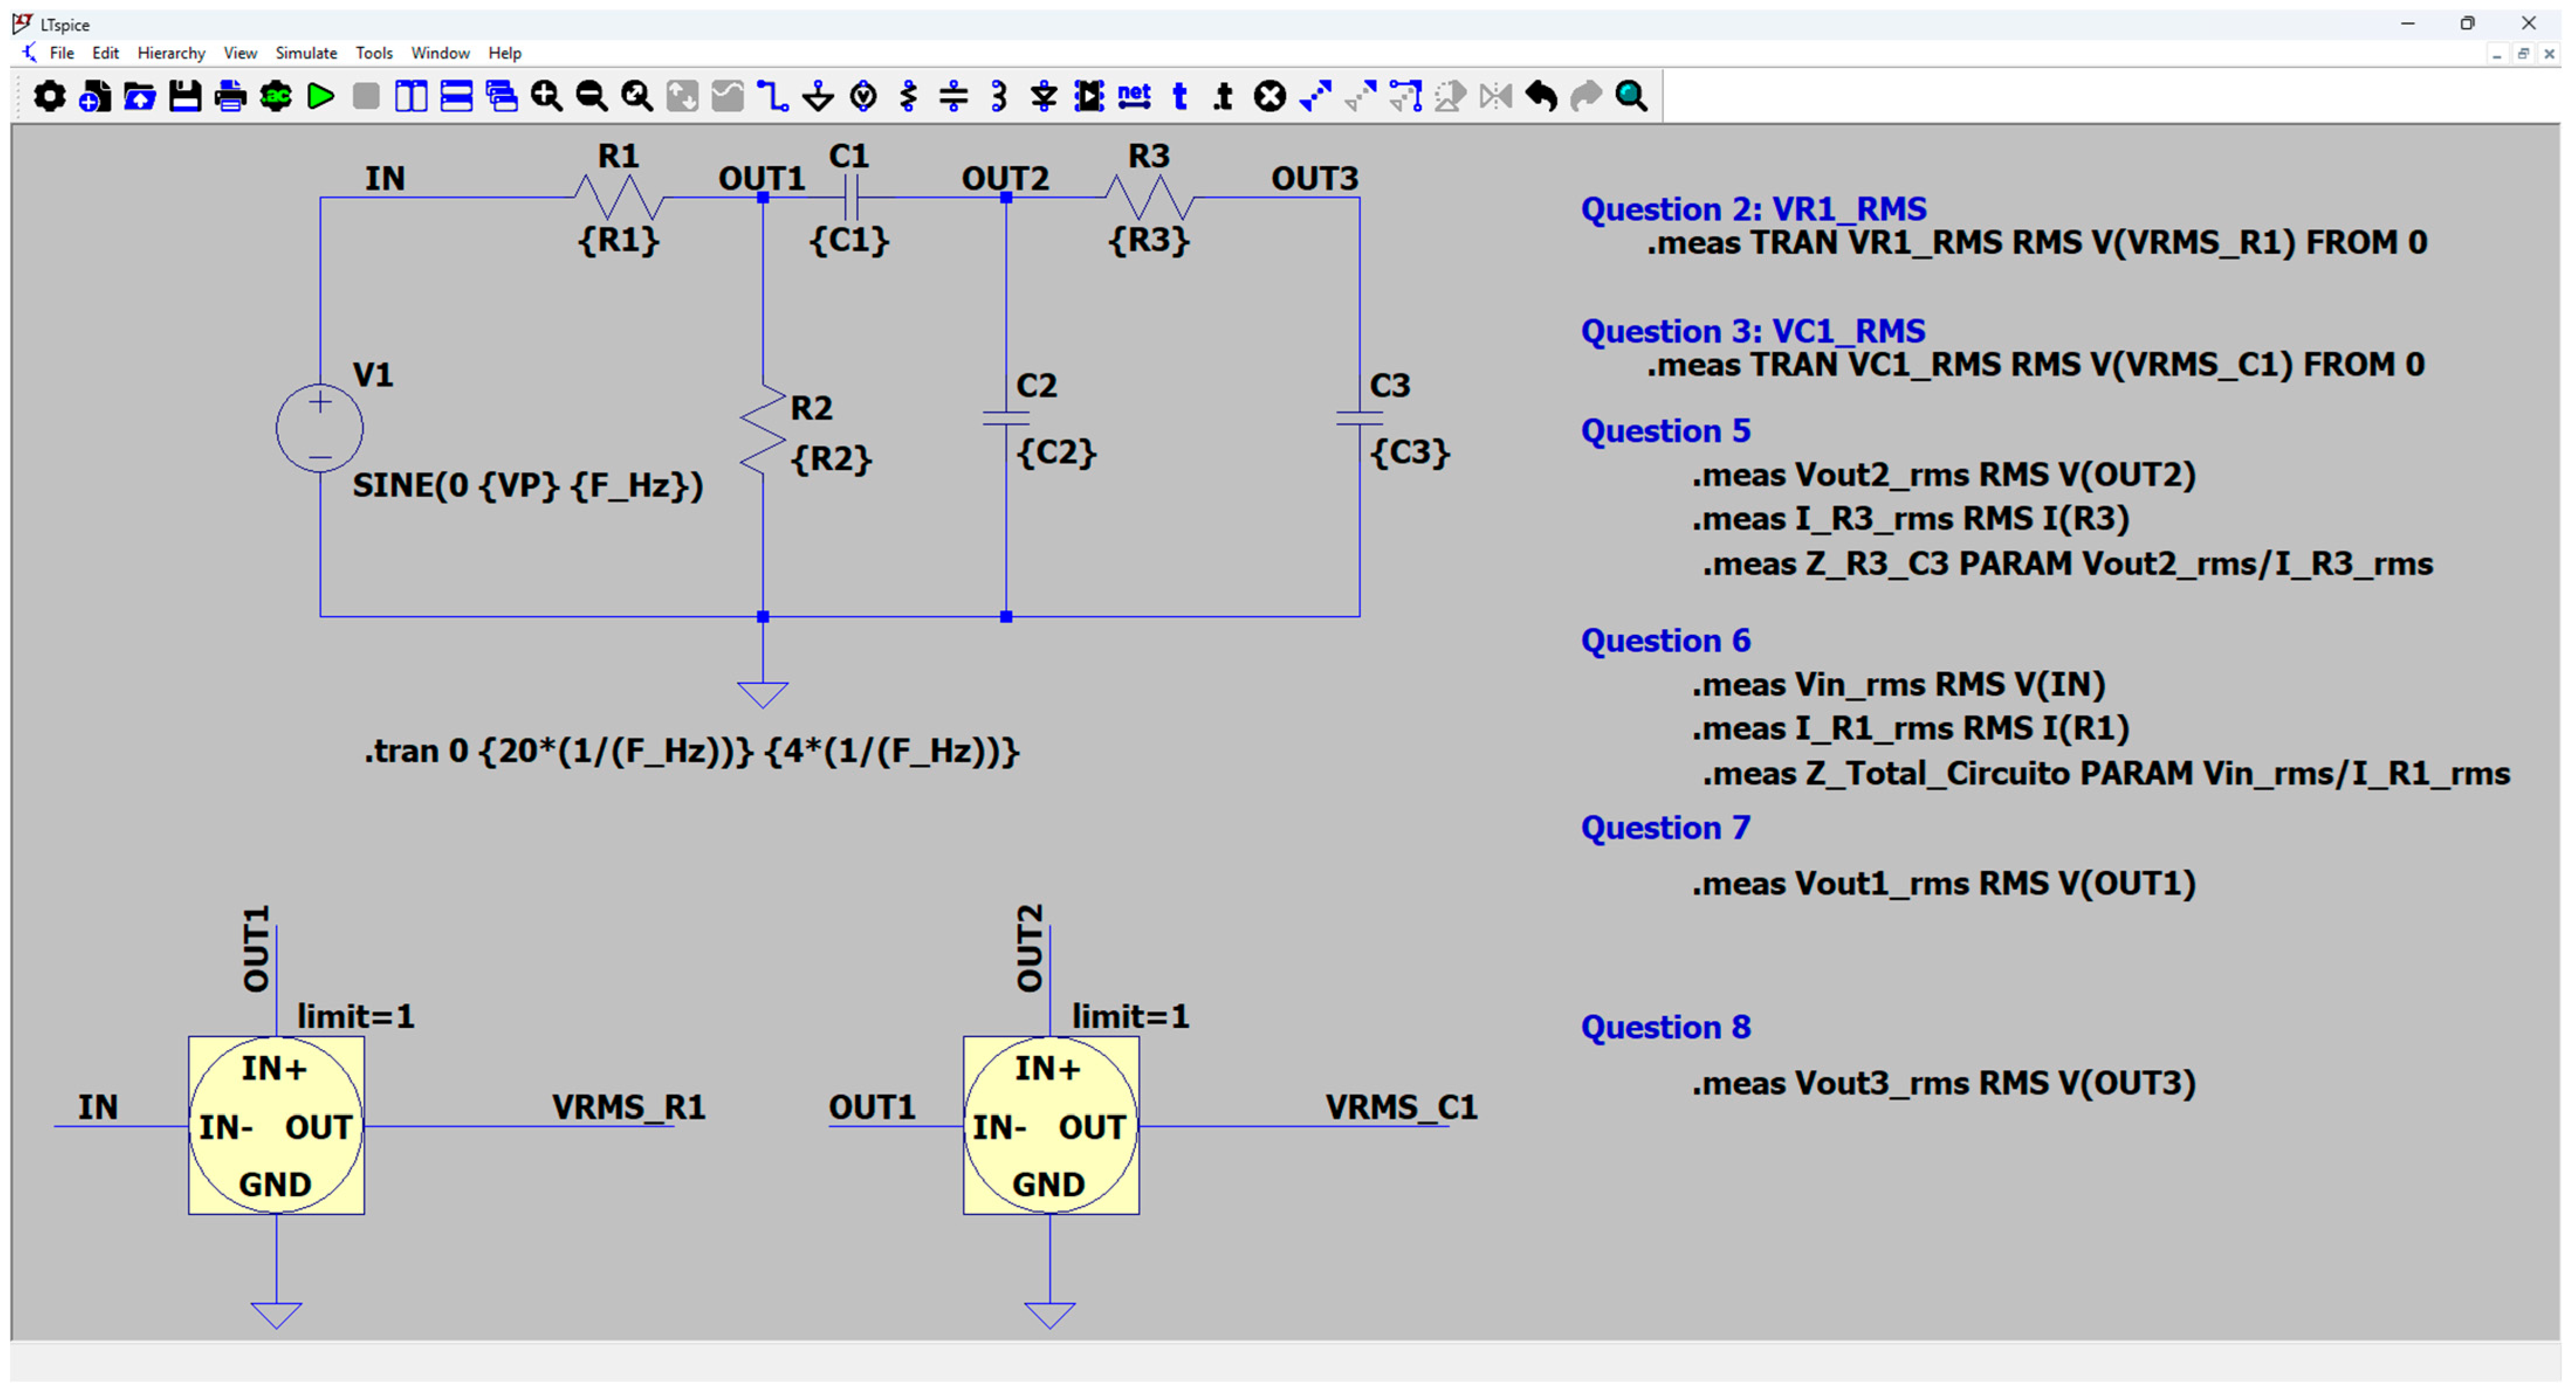
Task: Open the component library chip icon
Action: (x=1089, y=96)
